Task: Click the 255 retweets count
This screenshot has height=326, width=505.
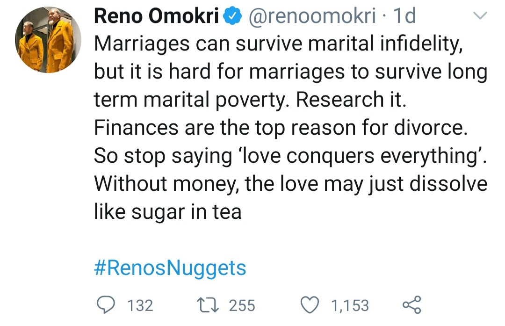Action: click(x=242, y=306)
